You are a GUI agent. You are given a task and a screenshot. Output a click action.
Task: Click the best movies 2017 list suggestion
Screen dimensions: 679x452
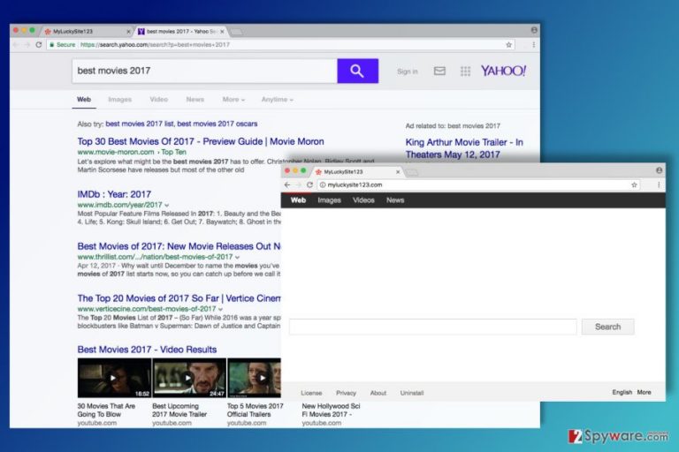tap(140, 124)
